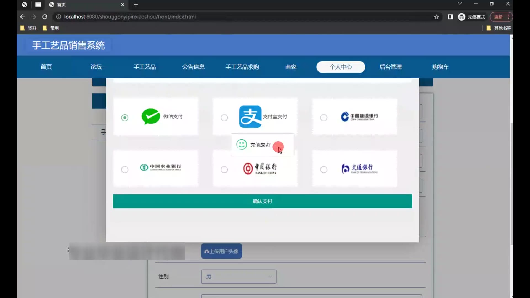Click the Agricultural Bank of China logo

(160, 167)
